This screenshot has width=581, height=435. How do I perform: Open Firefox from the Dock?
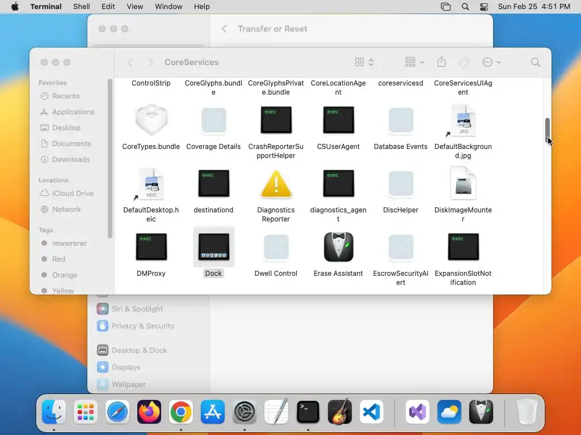[x=149, y=412]
